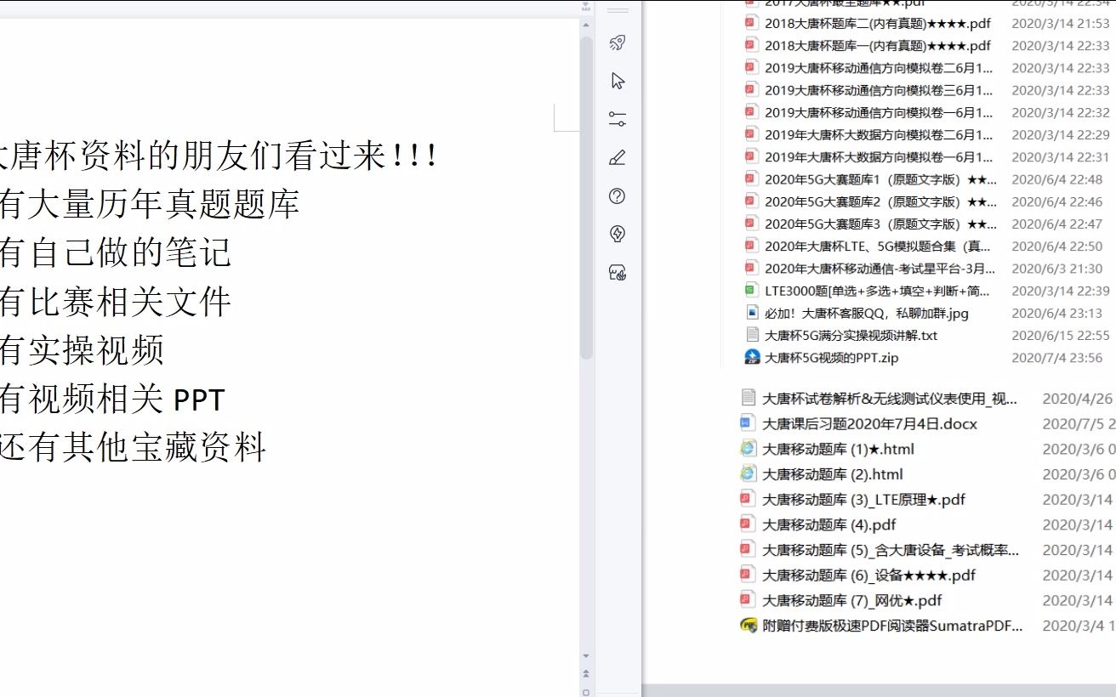The image size is (1116, 697).
Task: Open the sliders settings panel icon
Action: click(x=618, y=119)
